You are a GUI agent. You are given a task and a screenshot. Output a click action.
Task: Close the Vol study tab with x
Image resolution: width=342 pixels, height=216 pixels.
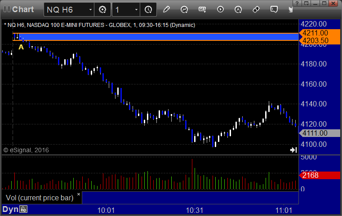click(79, 194)
